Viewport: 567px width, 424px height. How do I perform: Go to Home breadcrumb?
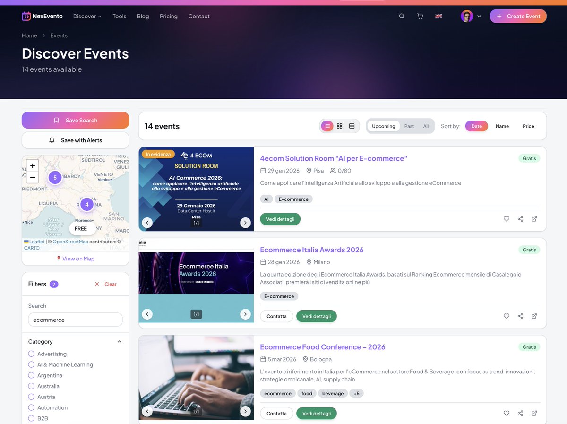29,35
